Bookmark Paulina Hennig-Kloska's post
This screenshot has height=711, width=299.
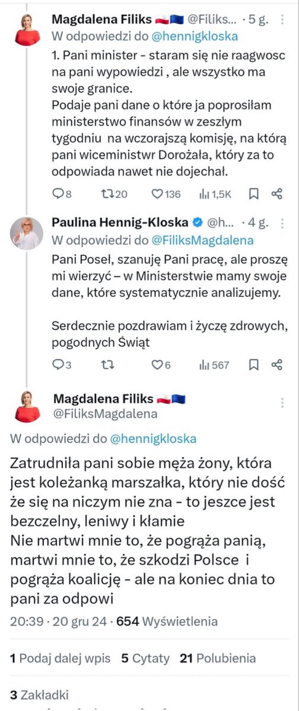coord(254,365)
